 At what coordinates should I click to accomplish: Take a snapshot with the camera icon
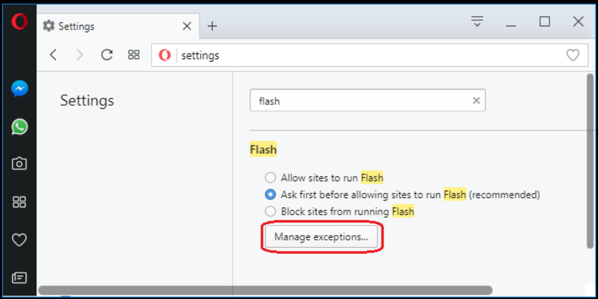tap(20, 164)
